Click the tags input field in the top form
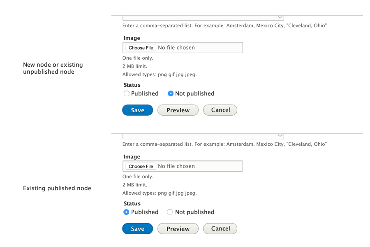Viewport: 370px width, 247px height. click(197, 16)
